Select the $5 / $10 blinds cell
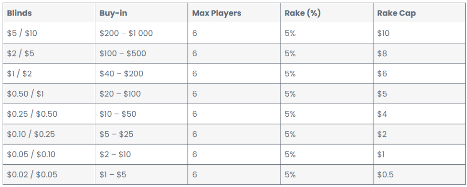 (49, 33)
